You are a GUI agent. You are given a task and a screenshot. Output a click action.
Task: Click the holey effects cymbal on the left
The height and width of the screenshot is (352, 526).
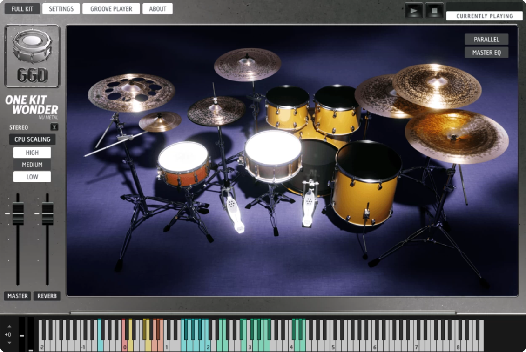click(131, 92)
